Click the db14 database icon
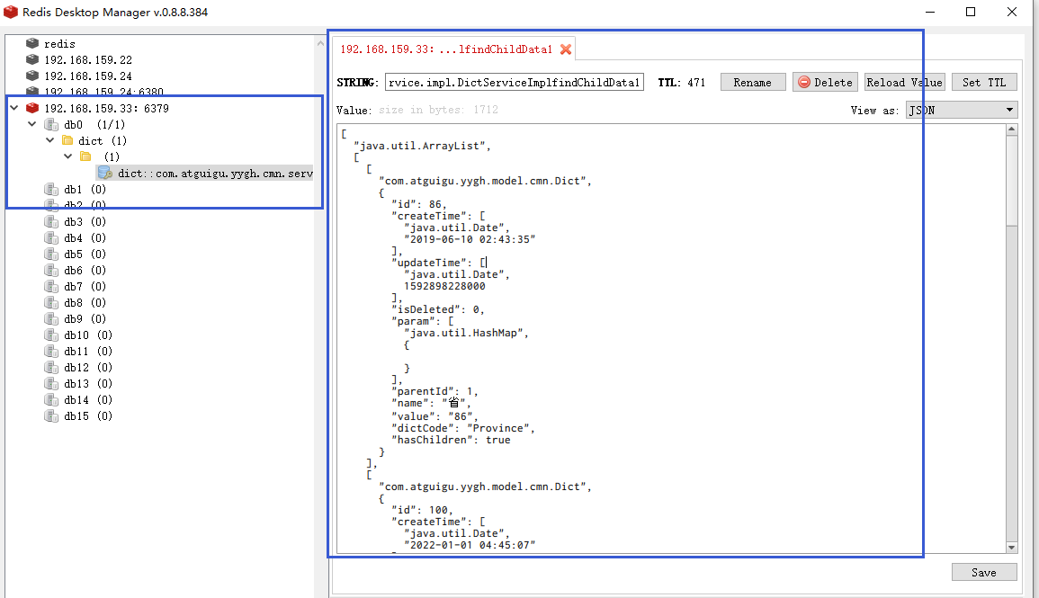The image size is (1039, 598). click(x=51, y=400)
